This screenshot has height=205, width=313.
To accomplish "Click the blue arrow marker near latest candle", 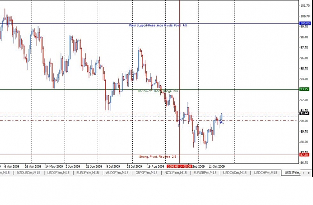I will 221,123.
